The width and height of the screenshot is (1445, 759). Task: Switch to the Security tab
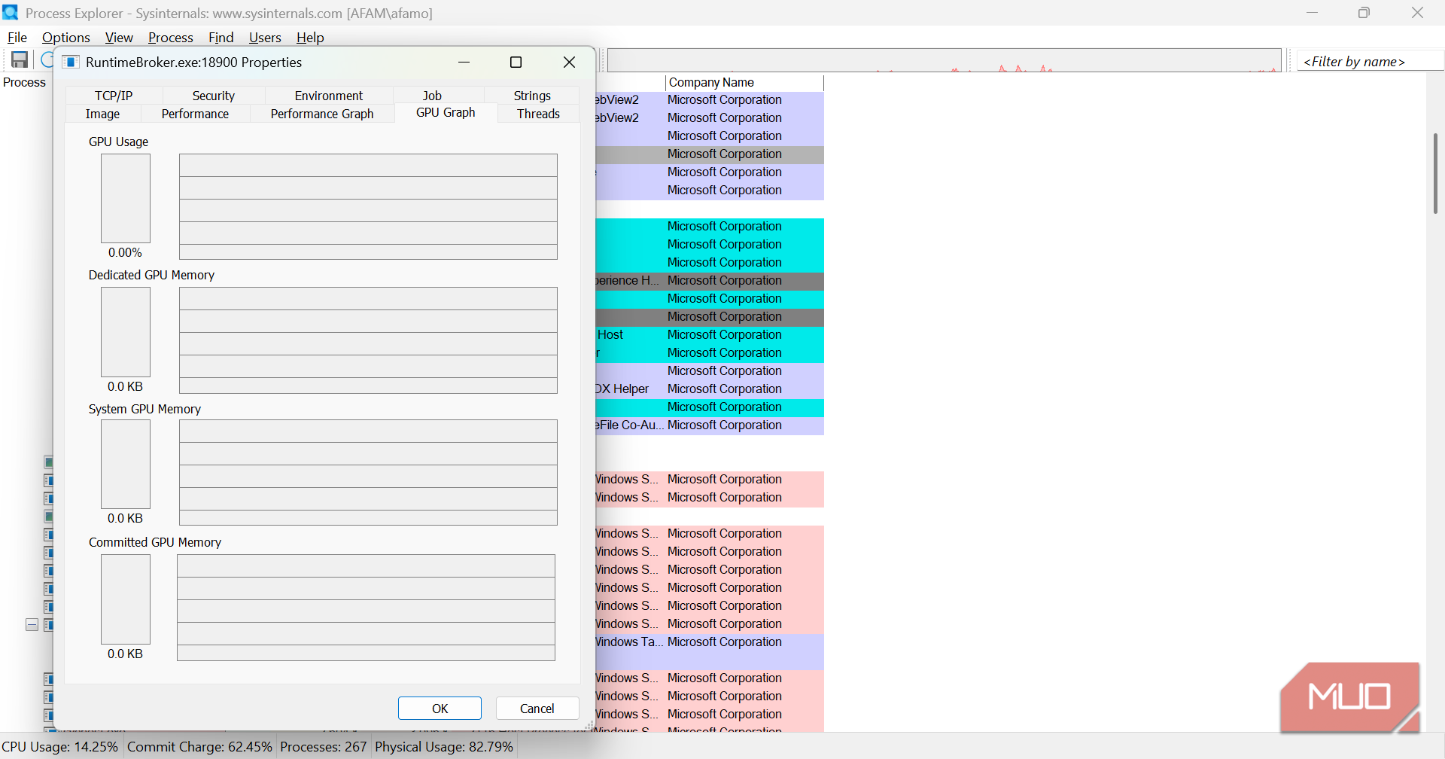tap(214, 96)
